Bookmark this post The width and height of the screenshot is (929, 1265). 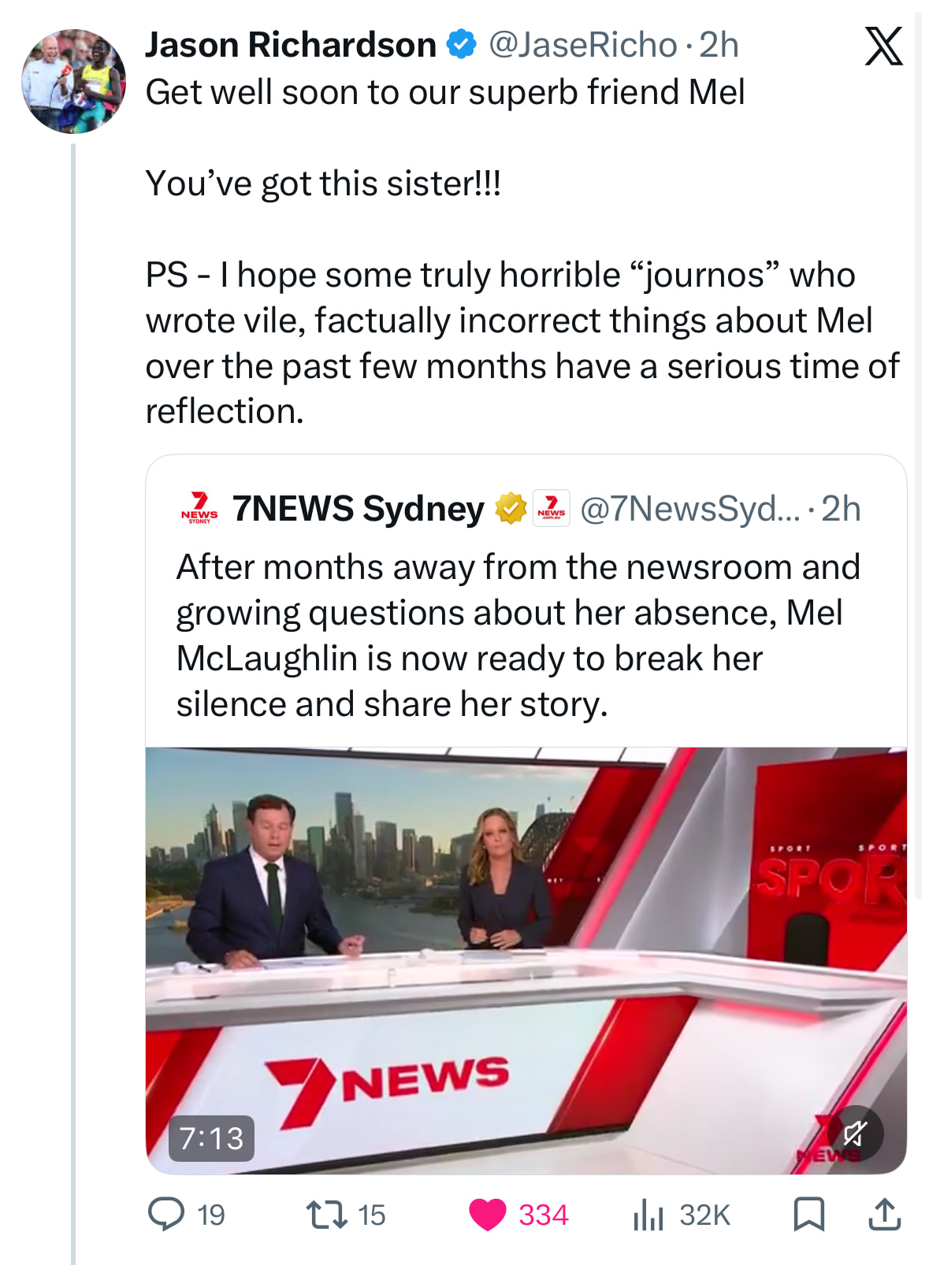[808, 1214]
